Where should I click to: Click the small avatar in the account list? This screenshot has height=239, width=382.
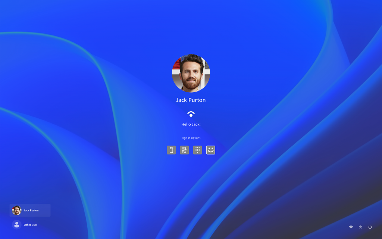(16, 210)
